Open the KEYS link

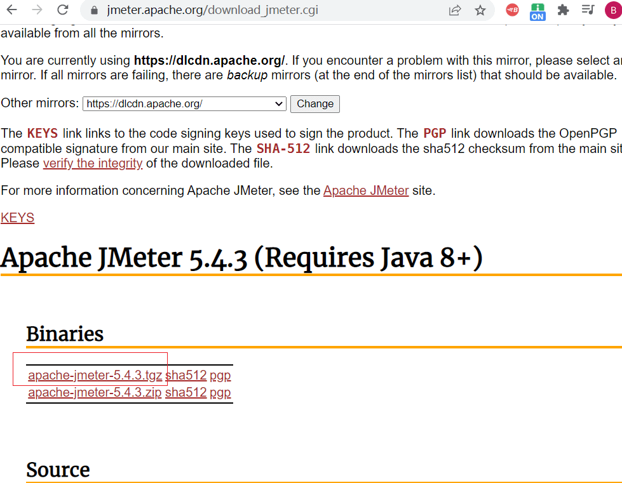17,218
